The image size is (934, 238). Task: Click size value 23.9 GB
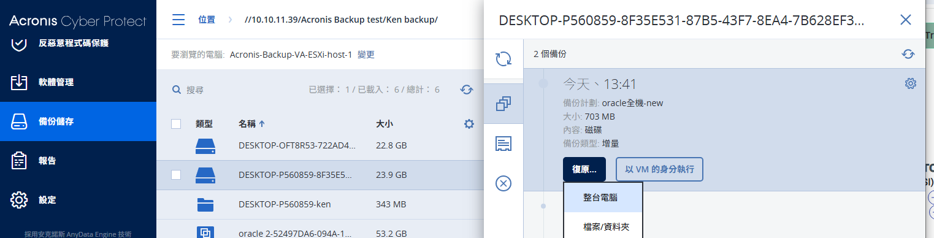tap(391, 175)
